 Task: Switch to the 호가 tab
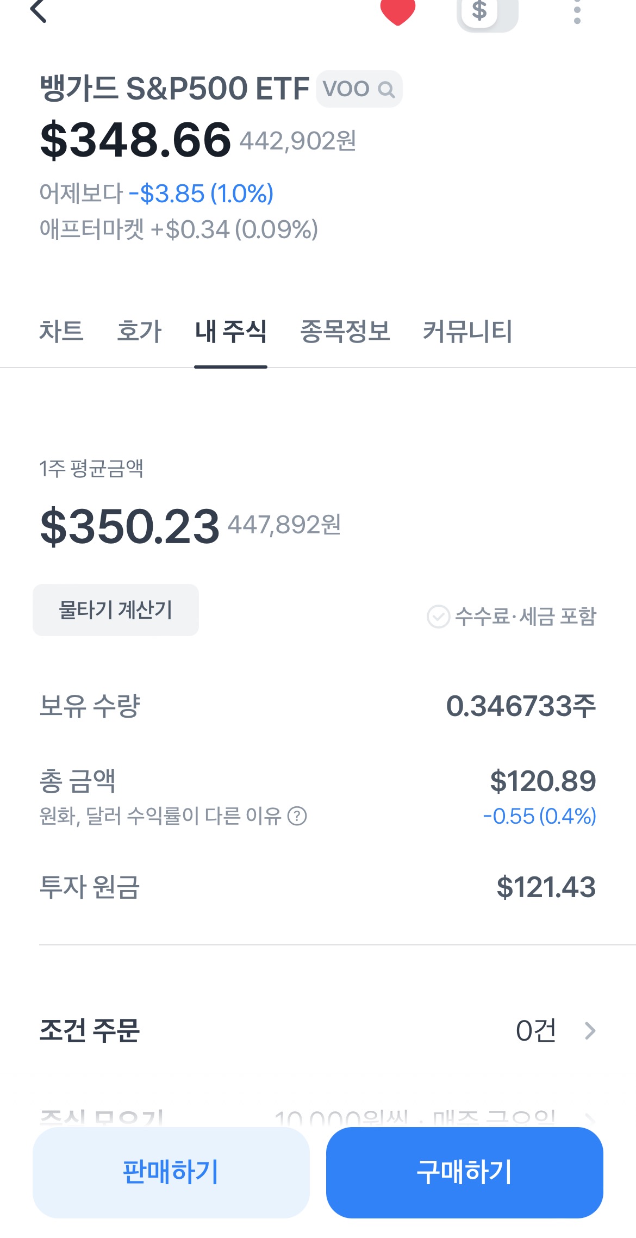point(140,331)
